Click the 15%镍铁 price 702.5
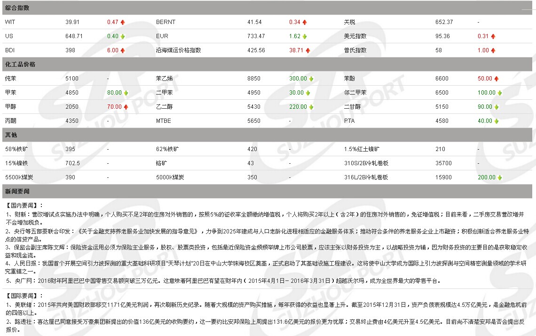 (x=72, y=163)
